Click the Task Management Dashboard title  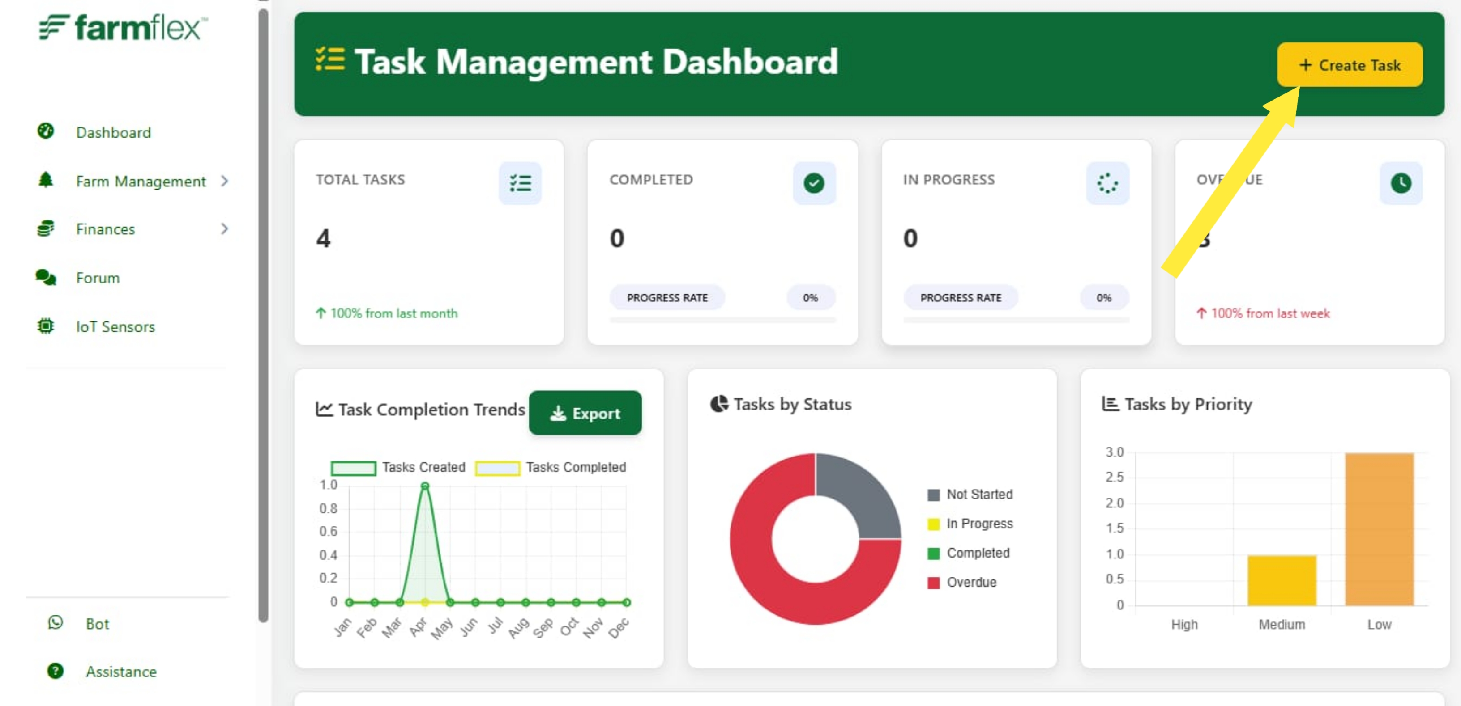(x=596, y=61)
